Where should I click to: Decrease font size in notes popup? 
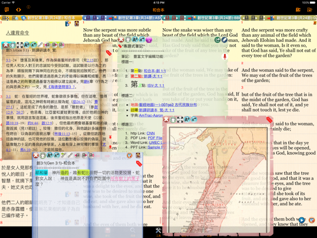pyautogui.click(x=142, y=40)
